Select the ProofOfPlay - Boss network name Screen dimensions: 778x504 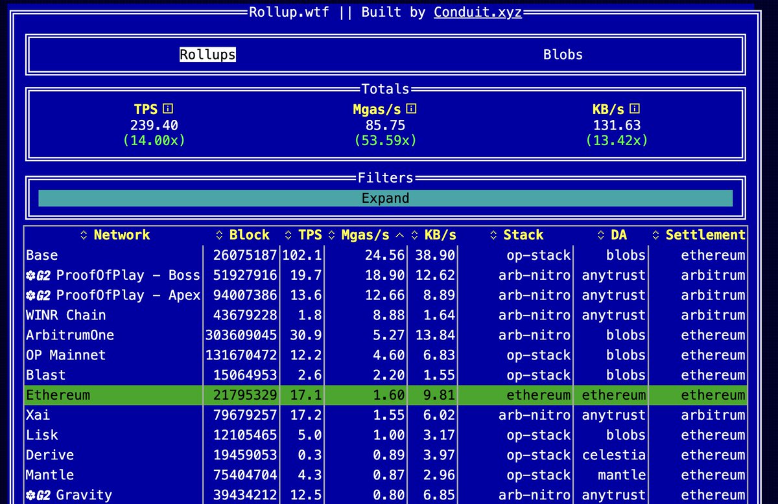(x=128, y=275)
